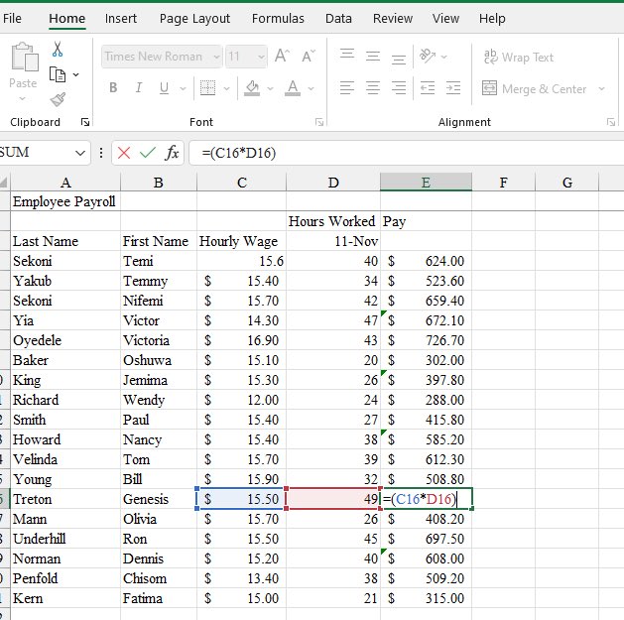Select the Format Painter brush icon
Screen dimensions: 624x620
[x=58, y=99]
